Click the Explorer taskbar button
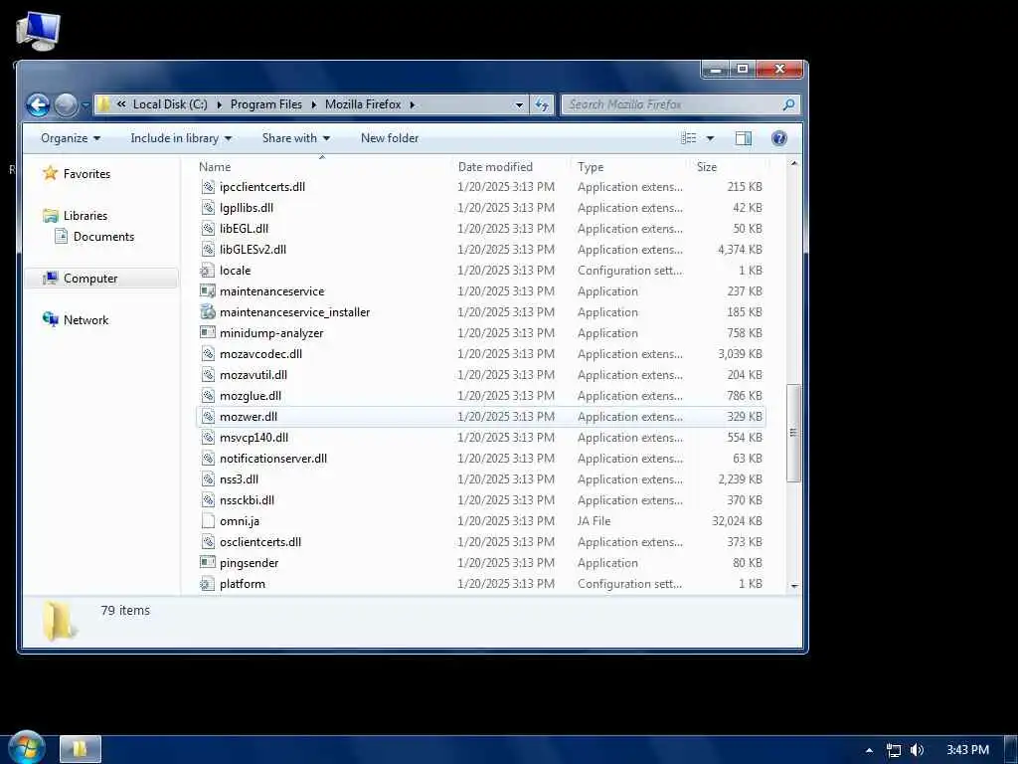The image size is (1018, 764). tap(81, 749)
